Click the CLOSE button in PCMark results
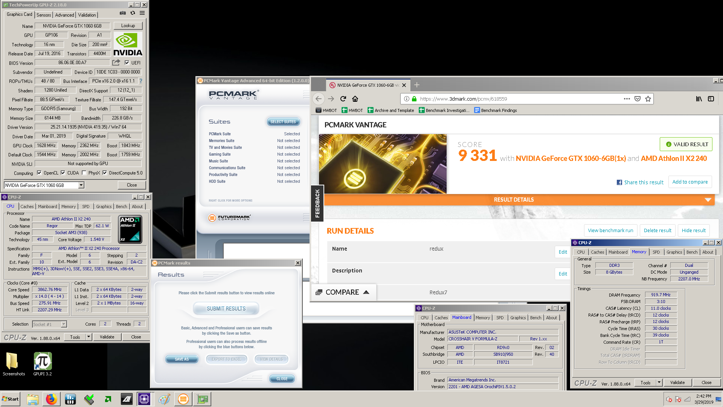 [282, 379]
